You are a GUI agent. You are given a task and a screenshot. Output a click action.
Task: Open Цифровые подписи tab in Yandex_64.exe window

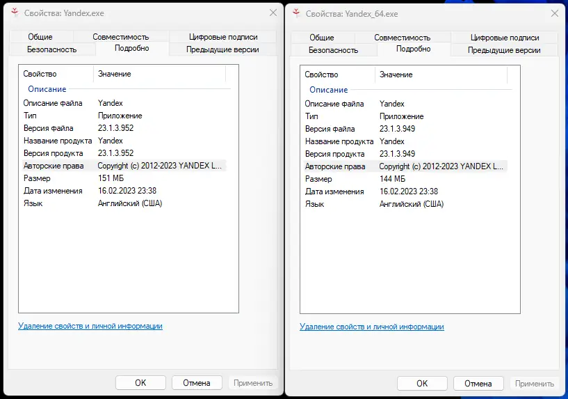(x=504, y=38)
